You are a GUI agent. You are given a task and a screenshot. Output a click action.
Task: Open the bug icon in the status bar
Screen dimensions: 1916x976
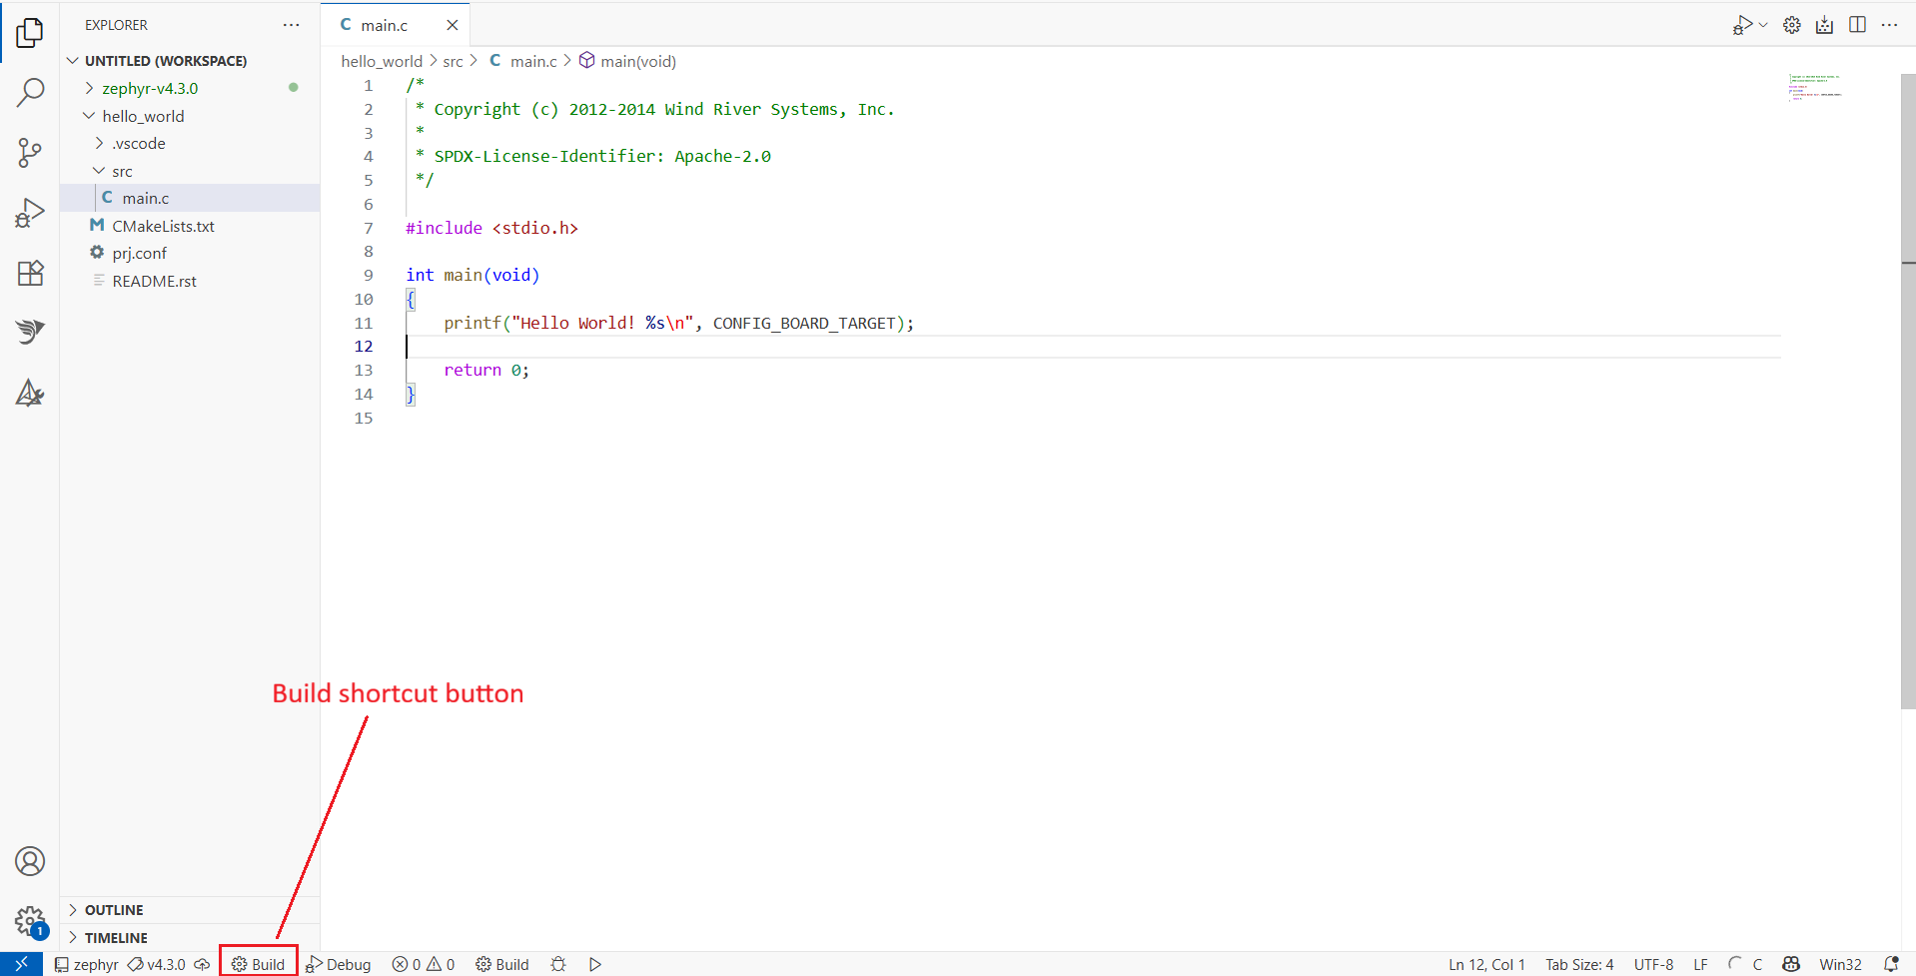(557, 964)
